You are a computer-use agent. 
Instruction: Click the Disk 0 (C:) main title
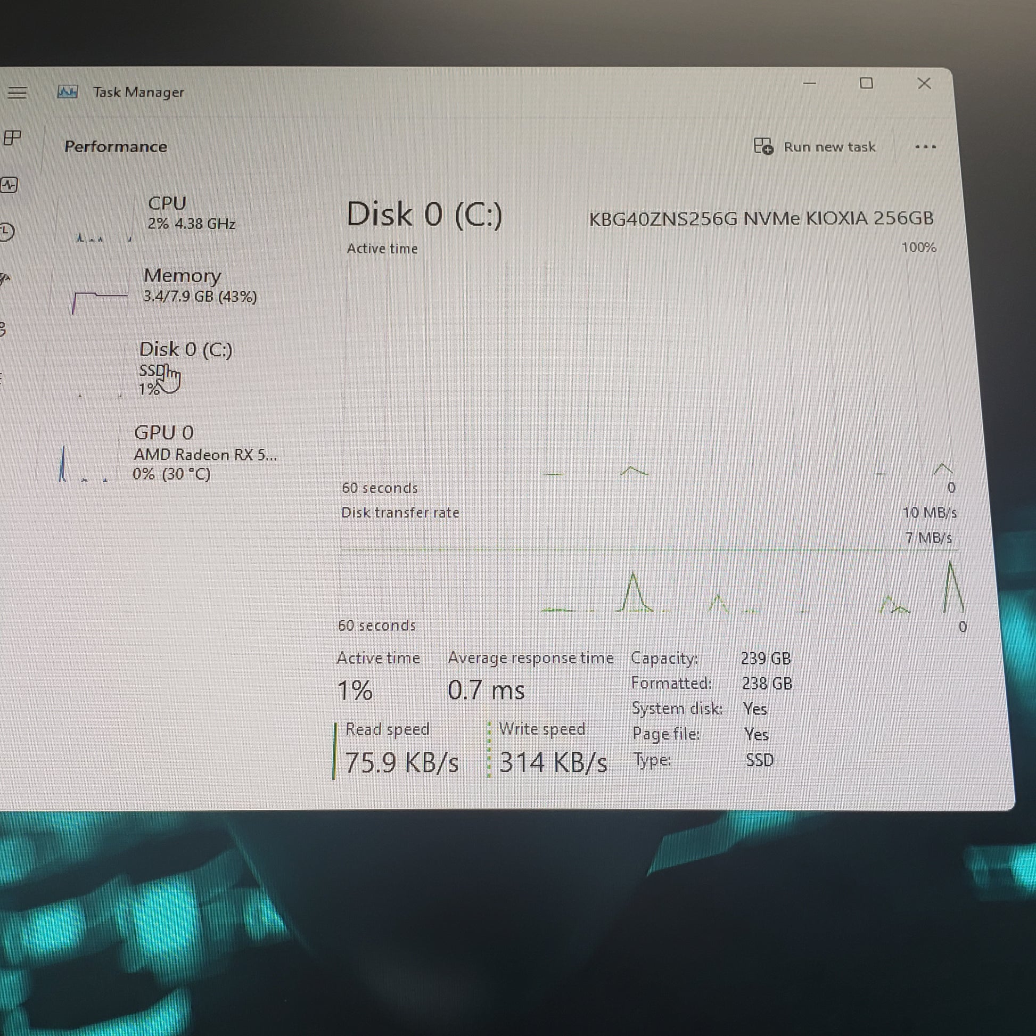424,215
